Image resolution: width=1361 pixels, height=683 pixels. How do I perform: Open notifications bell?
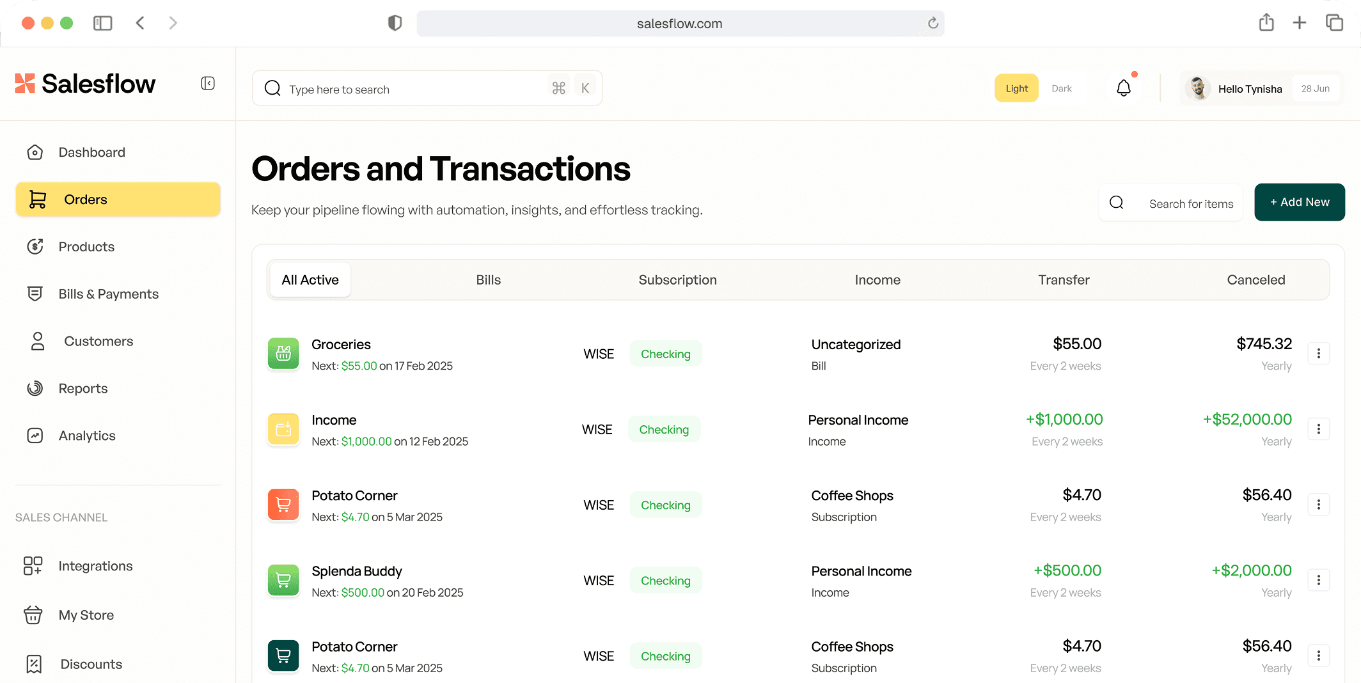click(1124, 88)
